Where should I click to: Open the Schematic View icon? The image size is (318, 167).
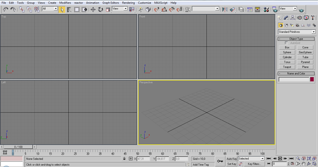(x=257, y=10)
